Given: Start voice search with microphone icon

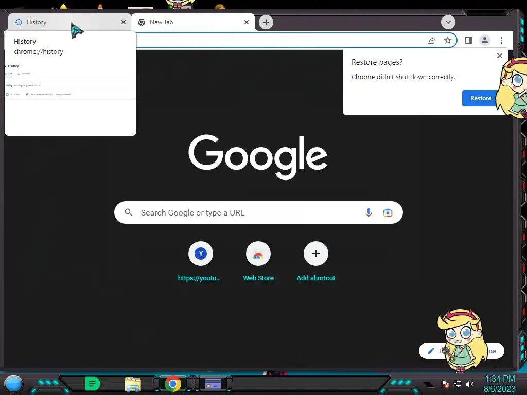Looking at the screenshot, I should coord(368,212).
